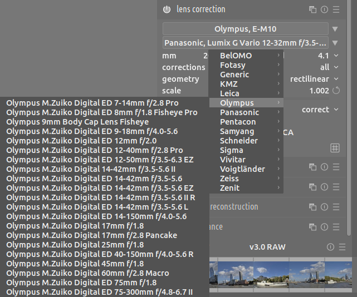Open the geometry rectilinear dropdown
Viewport: 357px width, 297px height.
pyautogui.click(x=336, y=79)
